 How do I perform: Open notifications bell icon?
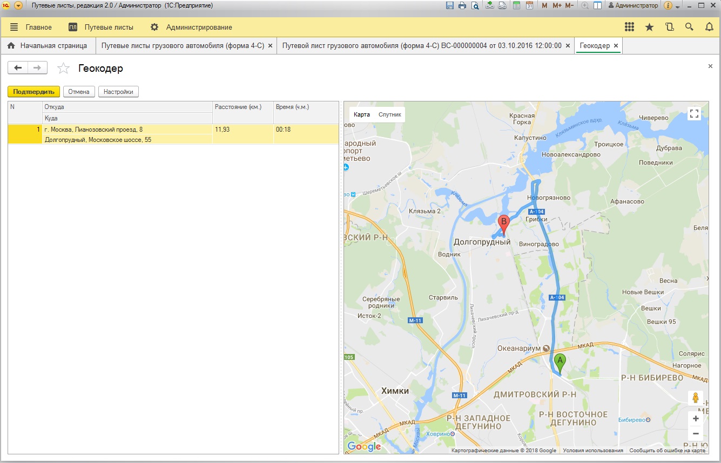click(x=709, y=27)
